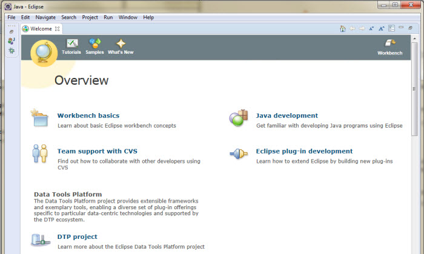The image size is (424, 254).
Task: Open the DTP project link
Action: click(78, 236)
